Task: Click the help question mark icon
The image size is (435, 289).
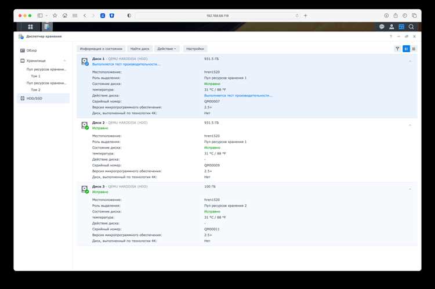Action: [391, 37]
